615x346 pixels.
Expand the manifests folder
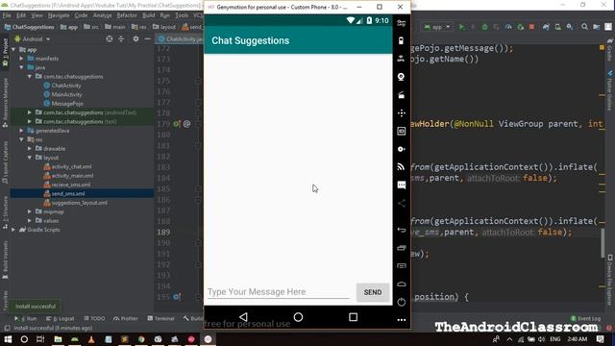click(x=21, y=59)
